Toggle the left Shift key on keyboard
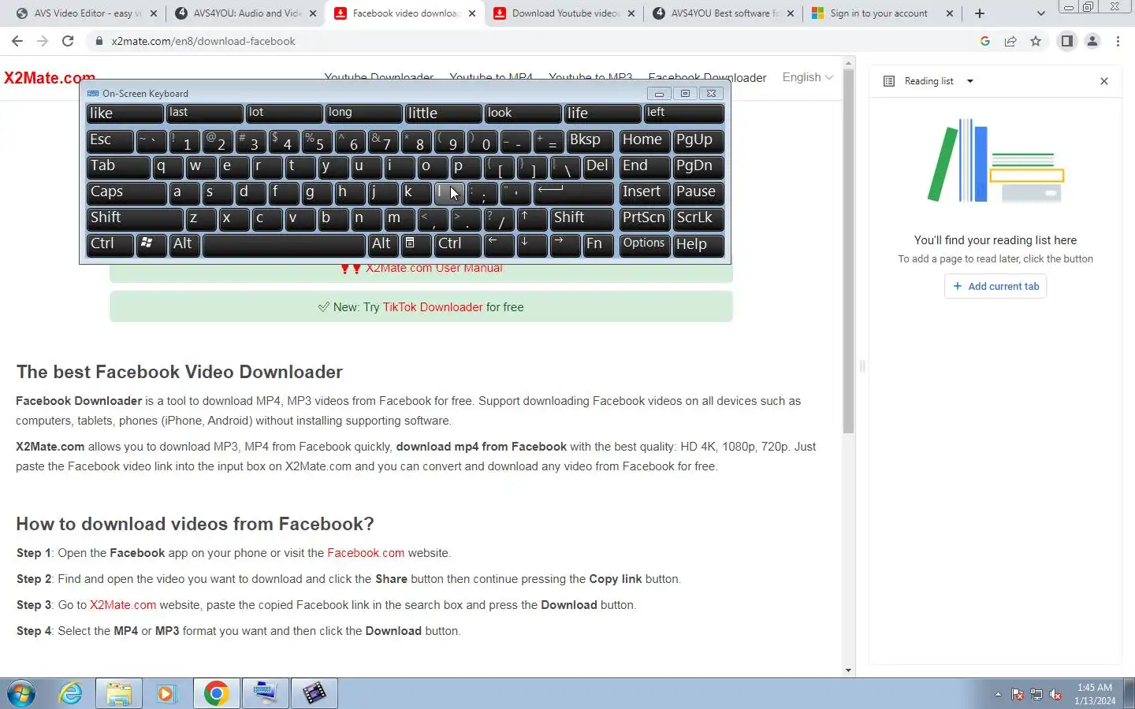 pos(135,219)
